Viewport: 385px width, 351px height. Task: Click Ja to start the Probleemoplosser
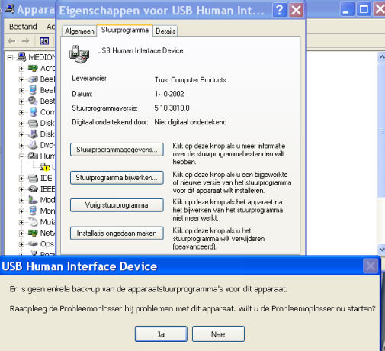[161, 334]
